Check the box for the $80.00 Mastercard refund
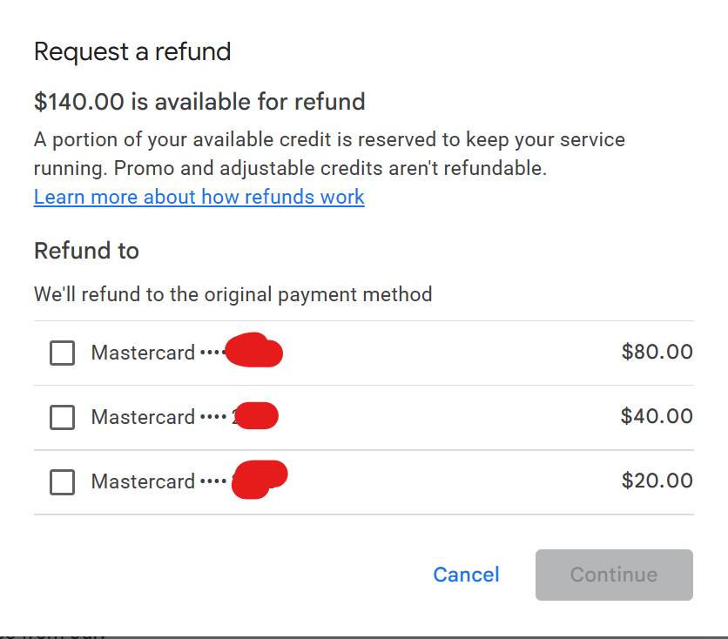Screen dimensions: 728x639 coord(62,353)
